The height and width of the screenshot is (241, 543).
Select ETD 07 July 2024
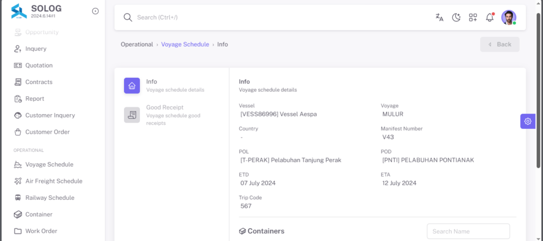(x=258, y=183)
